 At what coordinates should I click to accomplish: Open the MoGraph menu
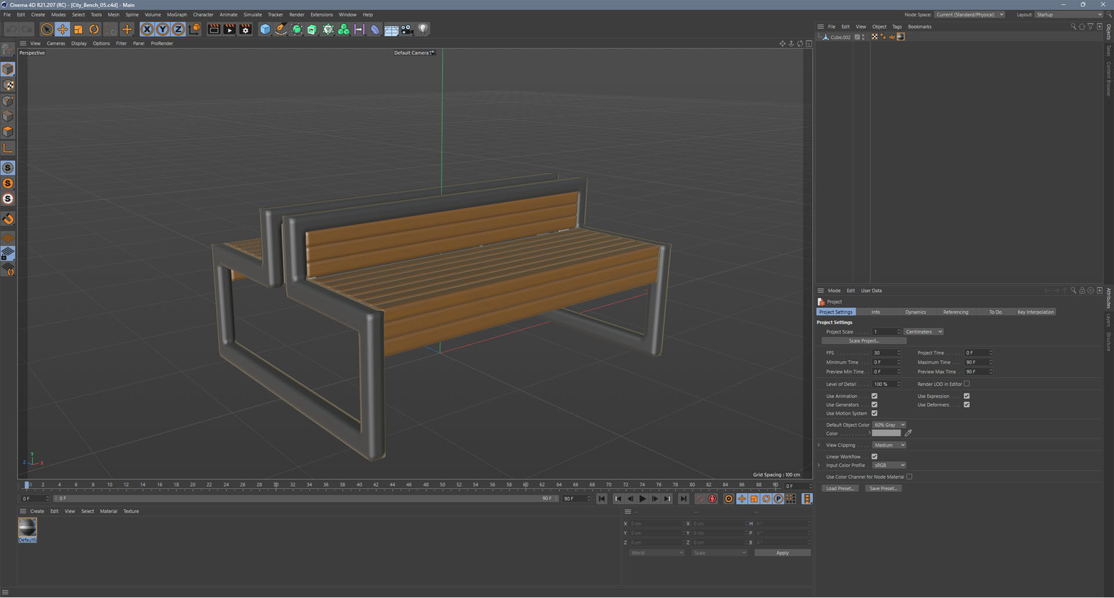(177, 15)
